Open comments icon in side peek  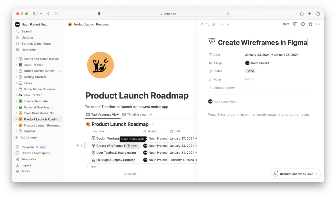coord(295,24)
